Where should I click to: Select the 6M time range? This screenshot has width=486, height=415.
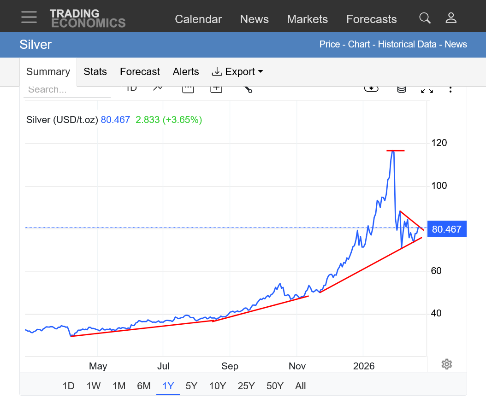click(x=144, y=386)
